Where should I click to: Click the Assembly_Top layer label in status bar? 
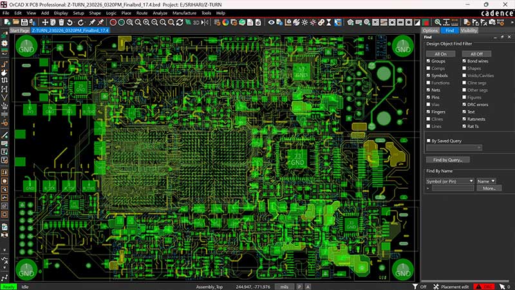pos(210,287)
